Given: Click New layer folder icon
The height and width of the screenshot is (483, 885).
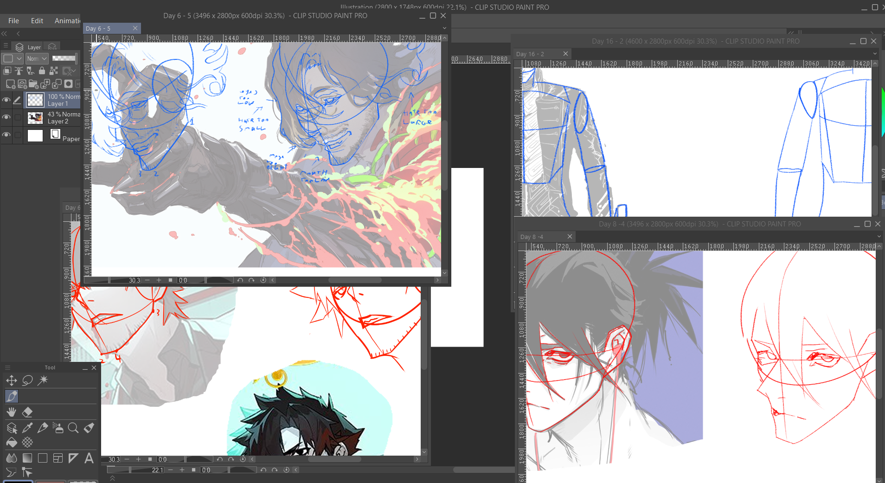Looking at the screenshot, I should [33, 84].
